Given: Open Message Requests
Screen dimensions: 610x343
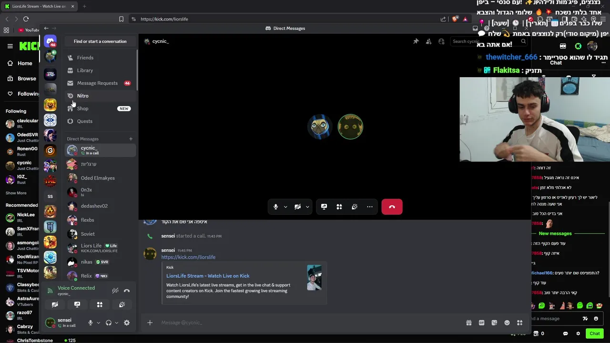Looking at the screenshot, I should click(100, 83).
